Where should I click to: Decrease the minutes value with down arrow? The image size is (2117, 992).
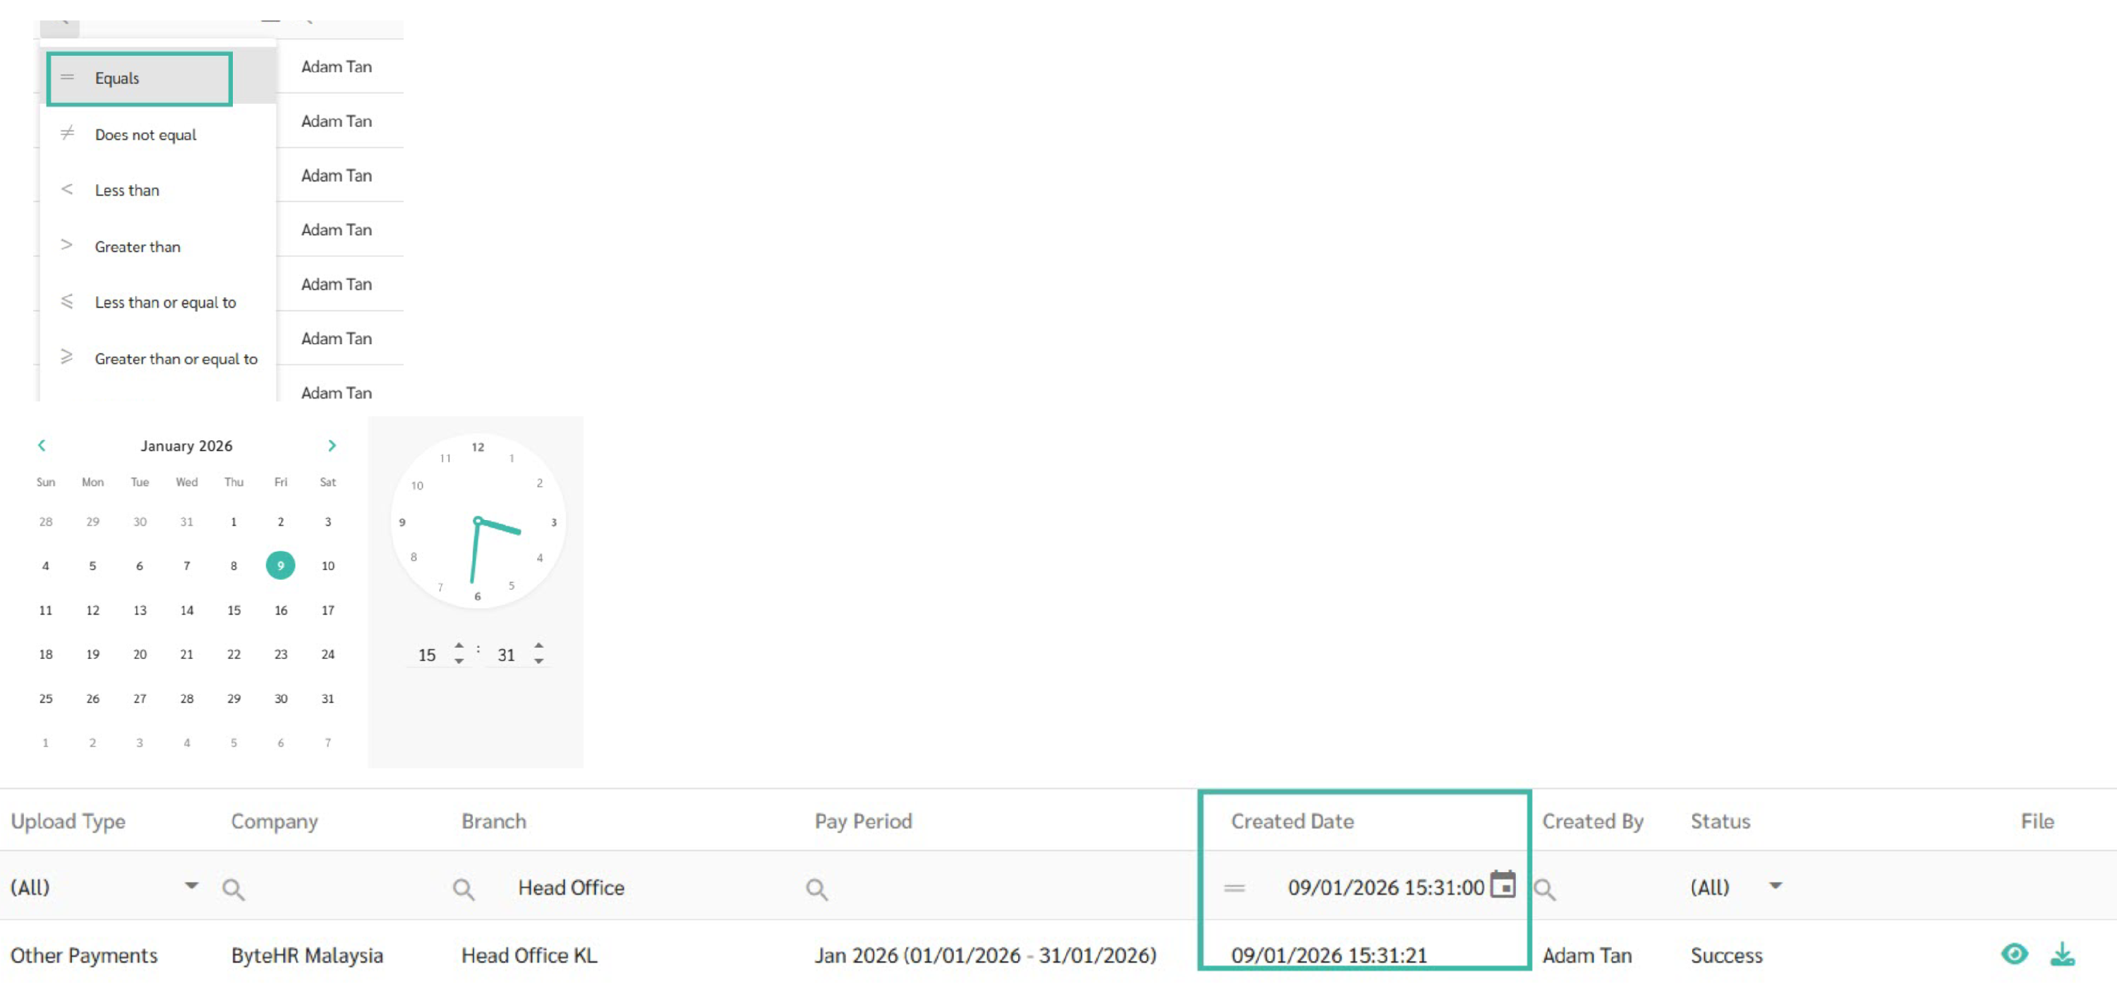tap(538, 661)
